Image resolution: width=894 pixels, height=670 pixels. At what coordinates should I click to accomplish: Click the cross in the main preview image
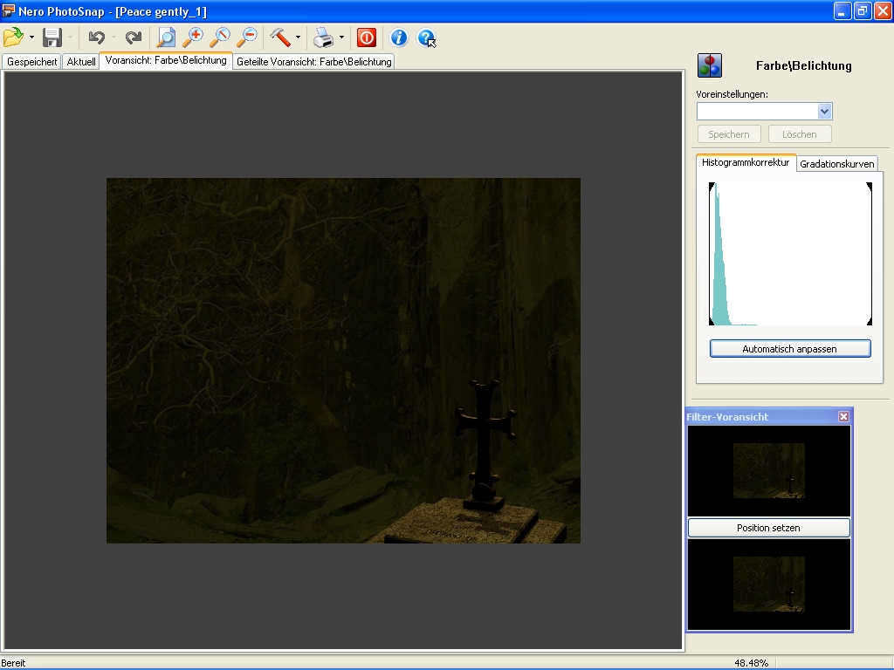point(485,444)
